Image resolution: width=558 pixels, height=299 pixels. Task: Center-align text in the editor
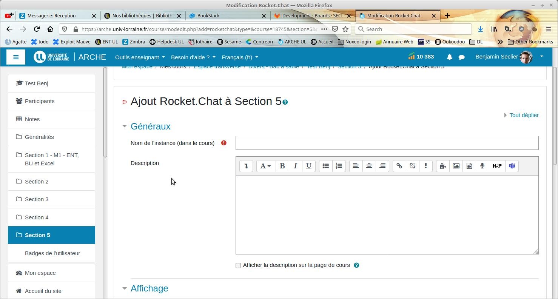[369, 166]
